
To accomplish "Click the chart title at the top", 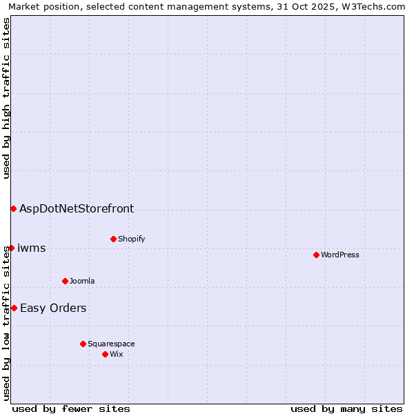I will 207,7.
